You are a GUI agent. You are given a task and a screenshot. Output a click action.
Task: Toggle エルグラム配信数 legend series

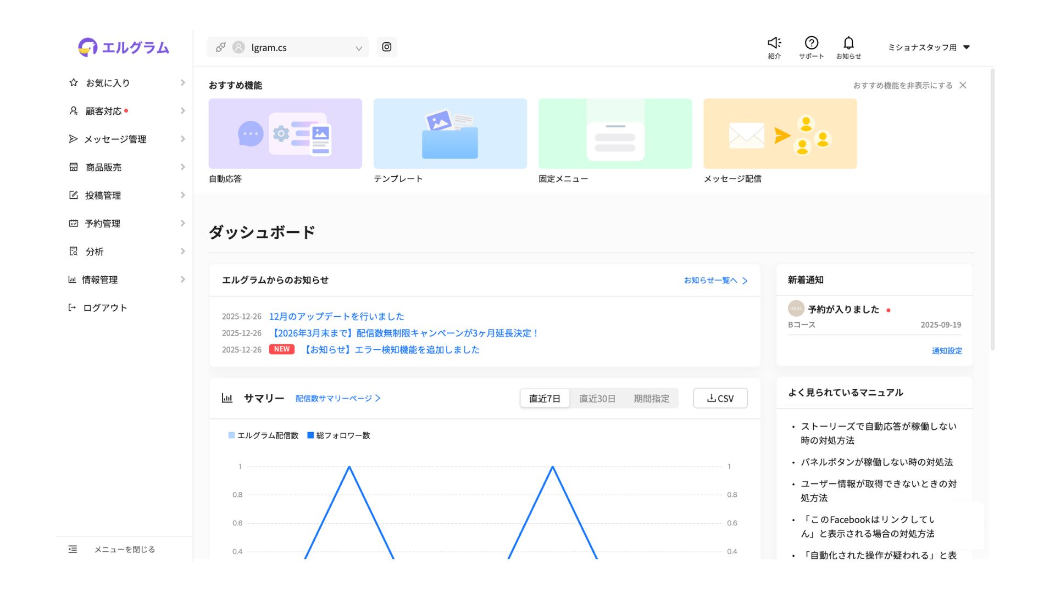pyautogui.click(x=263, y=435)
